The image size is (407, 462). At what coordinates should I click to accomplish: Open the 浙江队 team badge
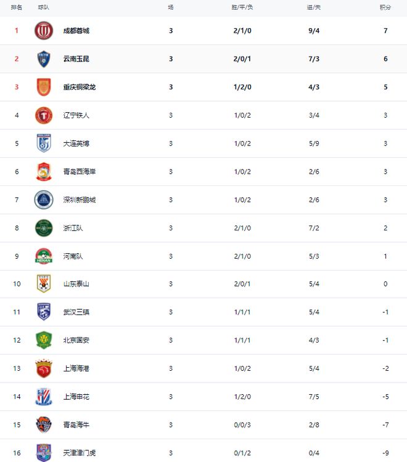tap(44, 228)
